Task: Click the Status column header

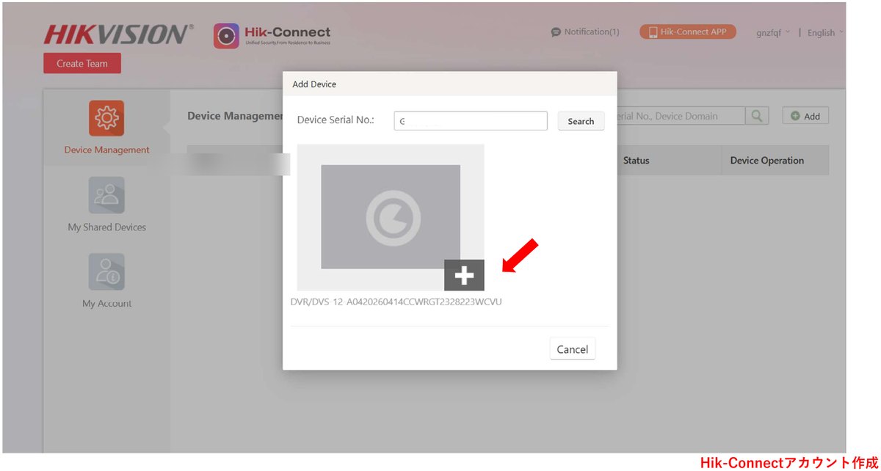Action: point(636,161)
